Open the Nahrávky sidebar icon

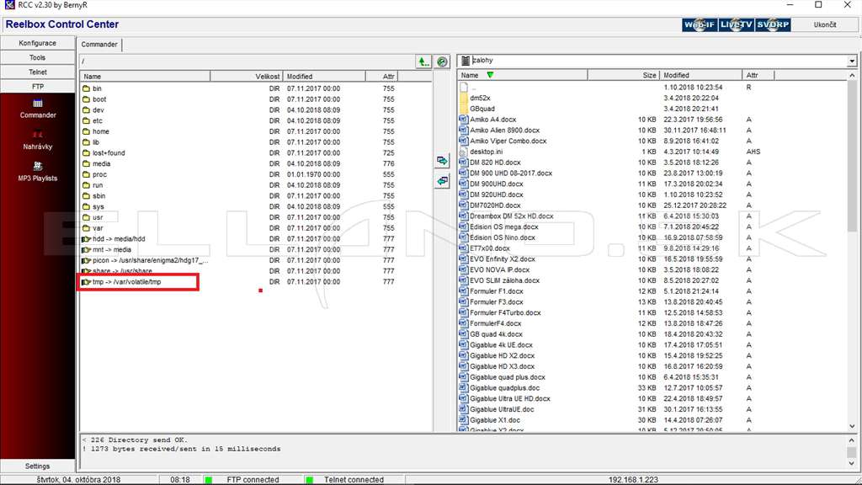pyautogui.click(x=37, y=135)
